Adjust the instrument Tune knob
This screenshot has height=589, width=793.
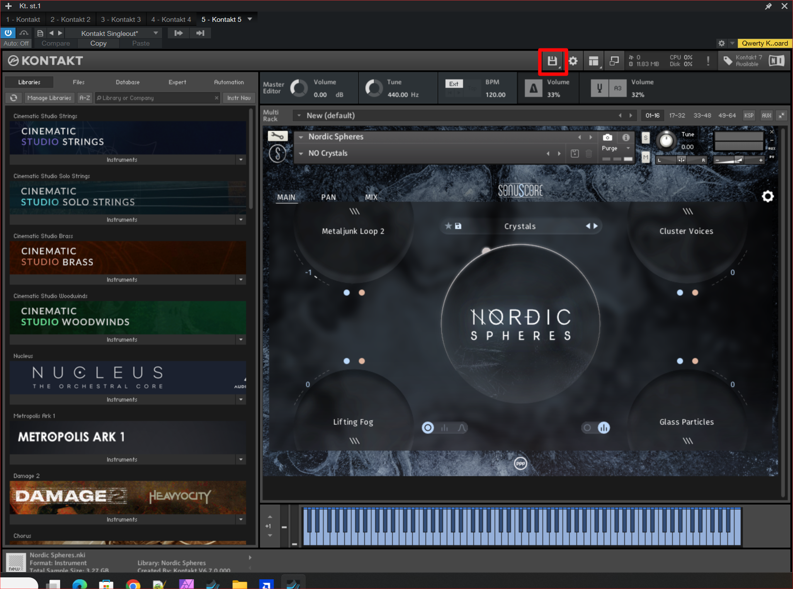tap(666, 140)
